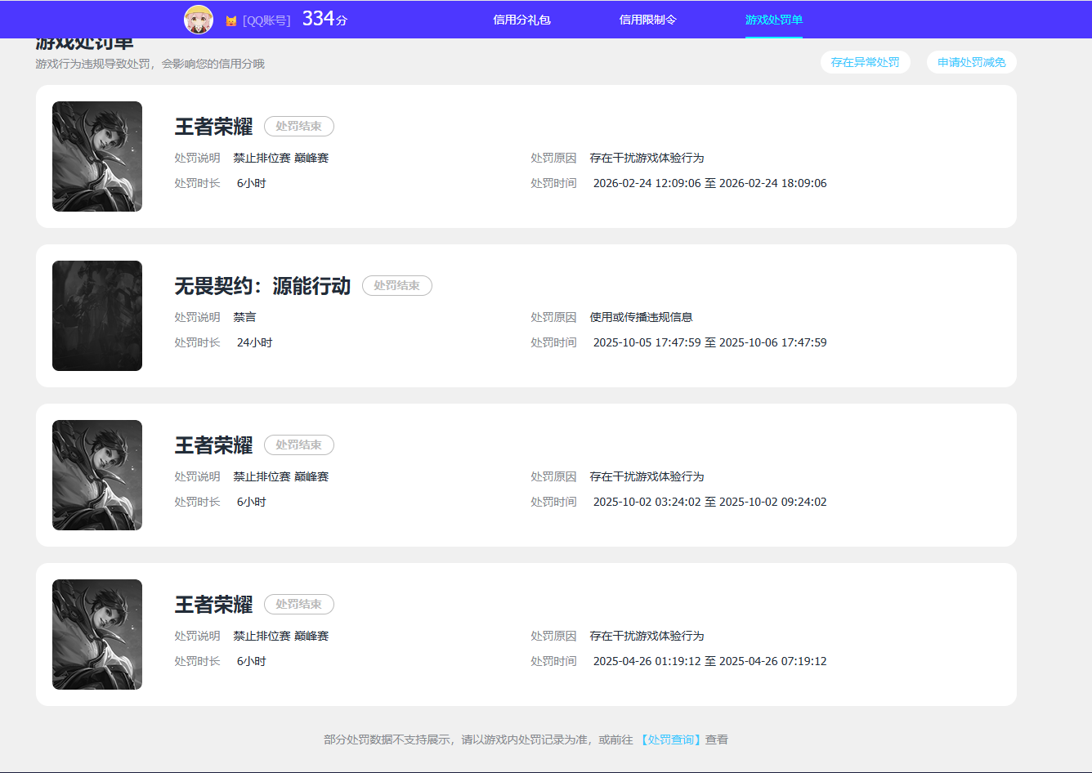Open the 信用分礼包 tab
Viewport: 1092px width, 773px height.
pyautogui.click(x=521, y=20)
